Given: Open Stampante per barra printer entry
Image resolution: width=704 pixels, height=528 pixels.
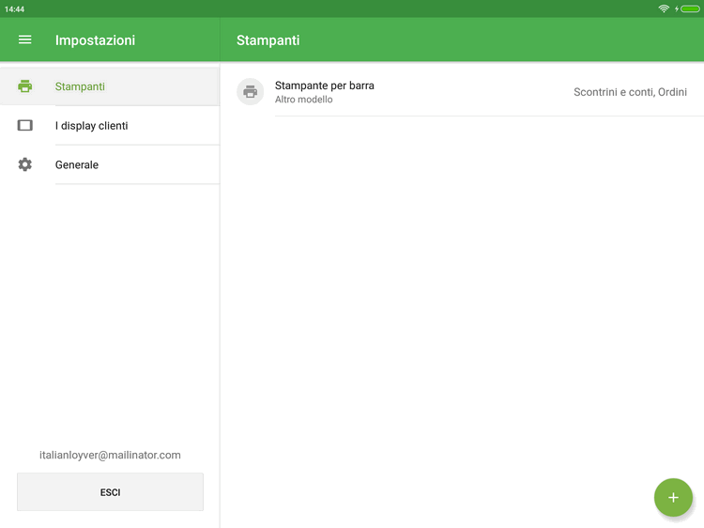Looking at the screenshot, I should (325, 85).
